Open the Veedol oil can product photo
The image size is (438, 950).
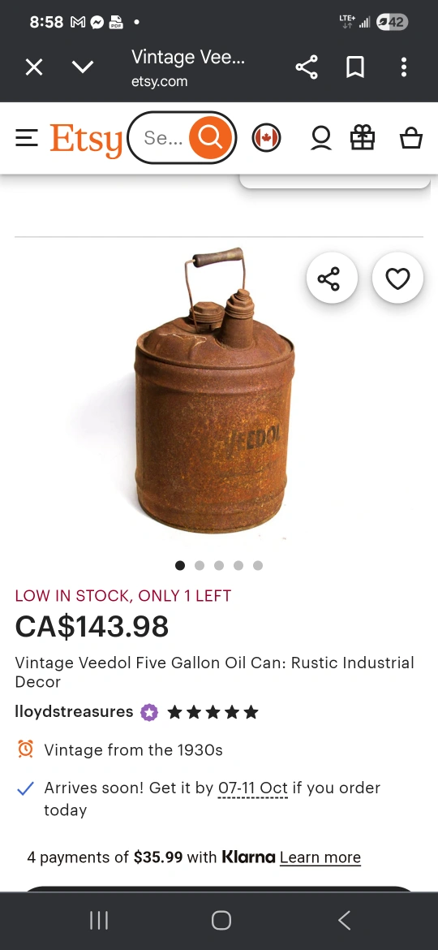pyautogui.click(x=213, y=391)
